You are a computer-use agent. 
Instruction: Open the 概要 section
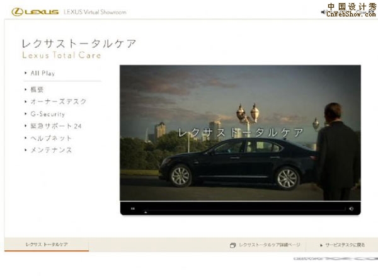click(37, 89)
